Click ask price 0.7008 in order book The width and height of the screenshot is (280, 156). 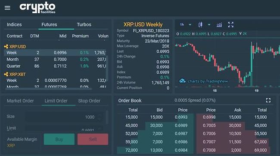pyautogui.click(x=209, y=150)
